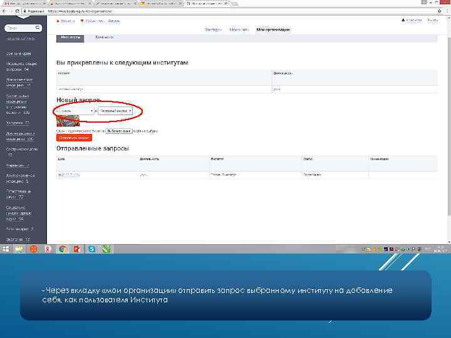Click the magnifier icon in the sidebar search
The width and height of the screenshot is (451, 338).
coord(38,28)
